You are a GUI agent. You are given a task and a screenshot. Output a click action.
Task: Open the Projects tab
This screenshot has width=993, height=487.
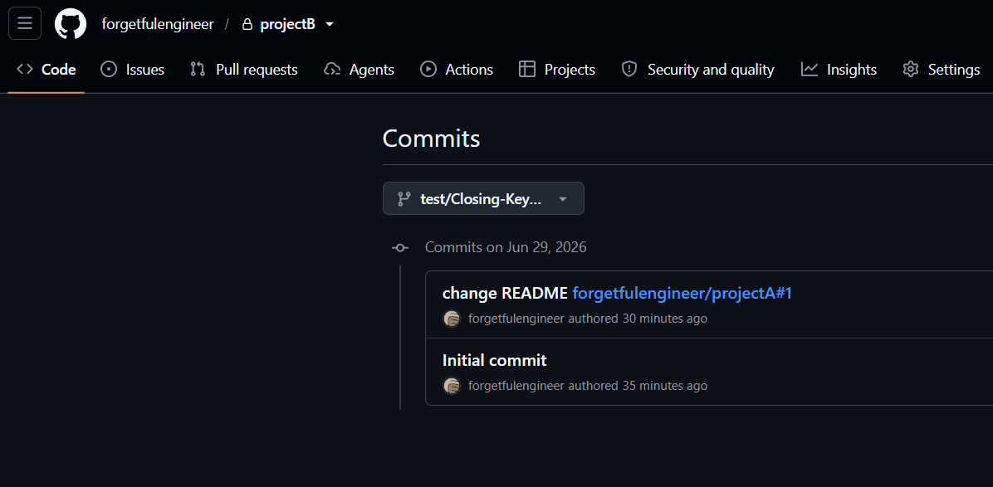(556, 70)
